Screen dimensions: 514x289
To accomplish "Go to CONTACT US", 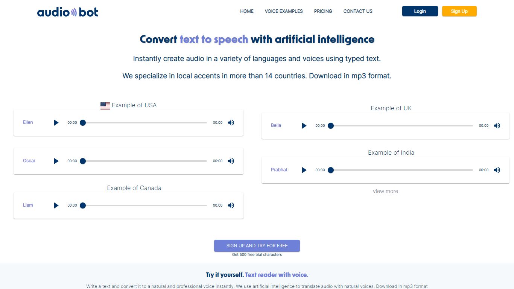I will (357, 11).
